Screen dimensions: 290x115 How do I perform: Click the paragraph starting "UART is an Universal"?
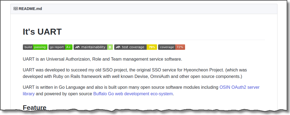(x=102, y=59)
